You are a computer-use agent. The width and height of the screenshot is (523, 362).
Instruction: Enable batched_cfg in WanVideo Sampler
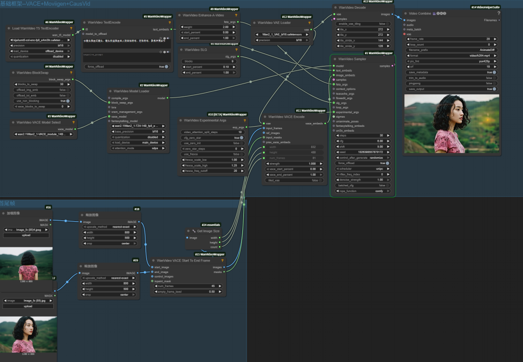point(363,185)
